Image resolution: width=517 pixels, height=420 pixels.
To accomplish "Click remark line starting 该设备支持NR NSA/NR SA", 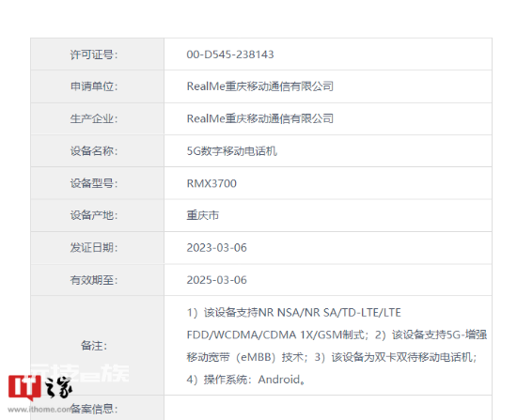I will coord(294,312).
